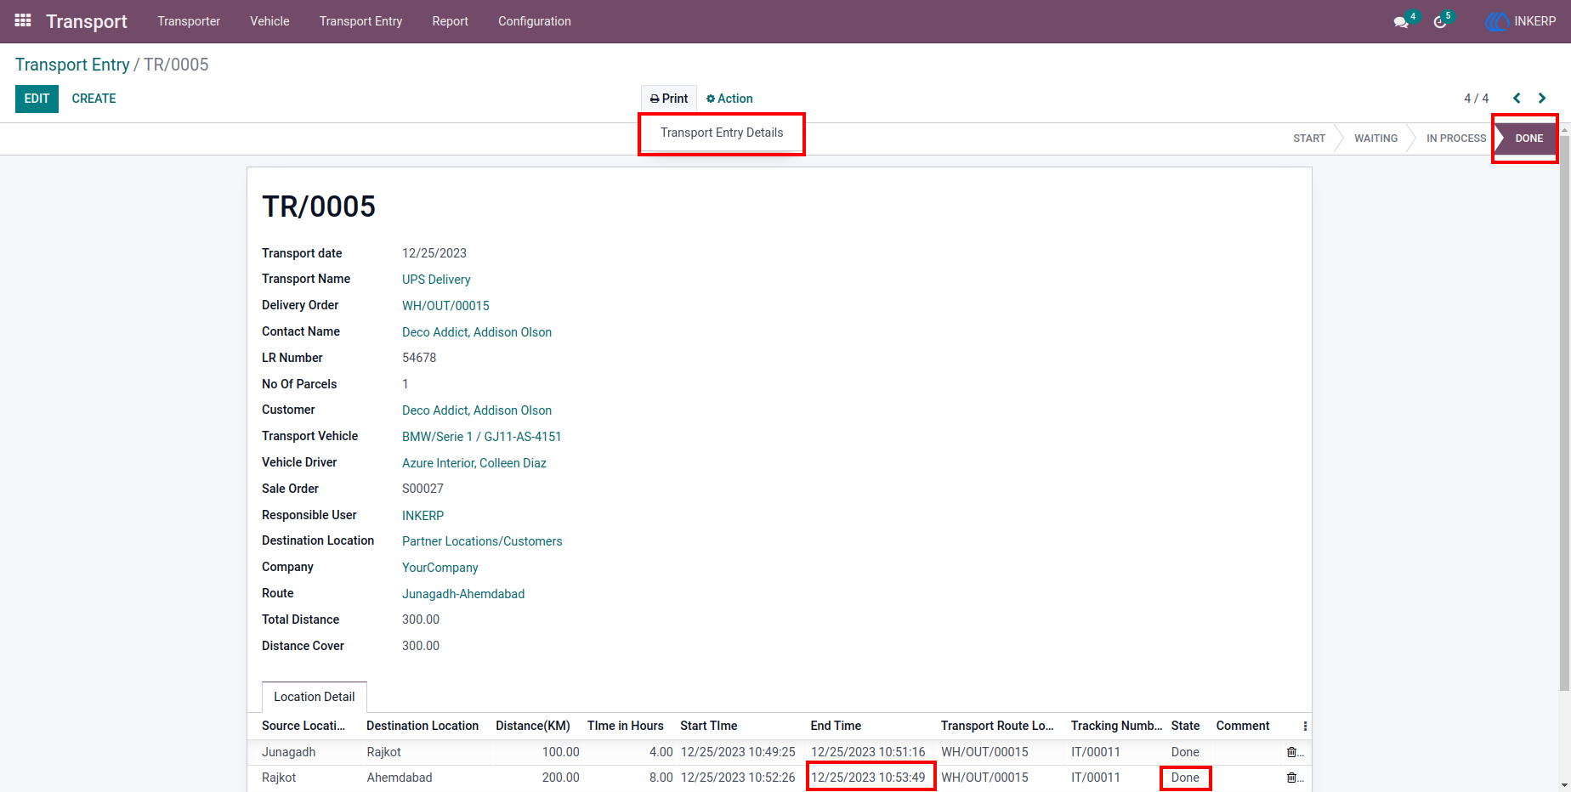Select the DONE status stage

[1528, 139]
